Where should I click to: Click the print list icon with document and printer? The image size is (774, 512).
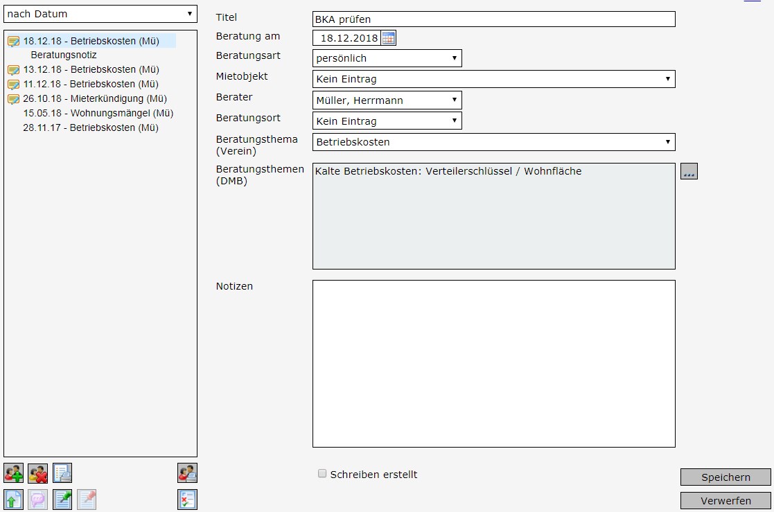(62, 473)
